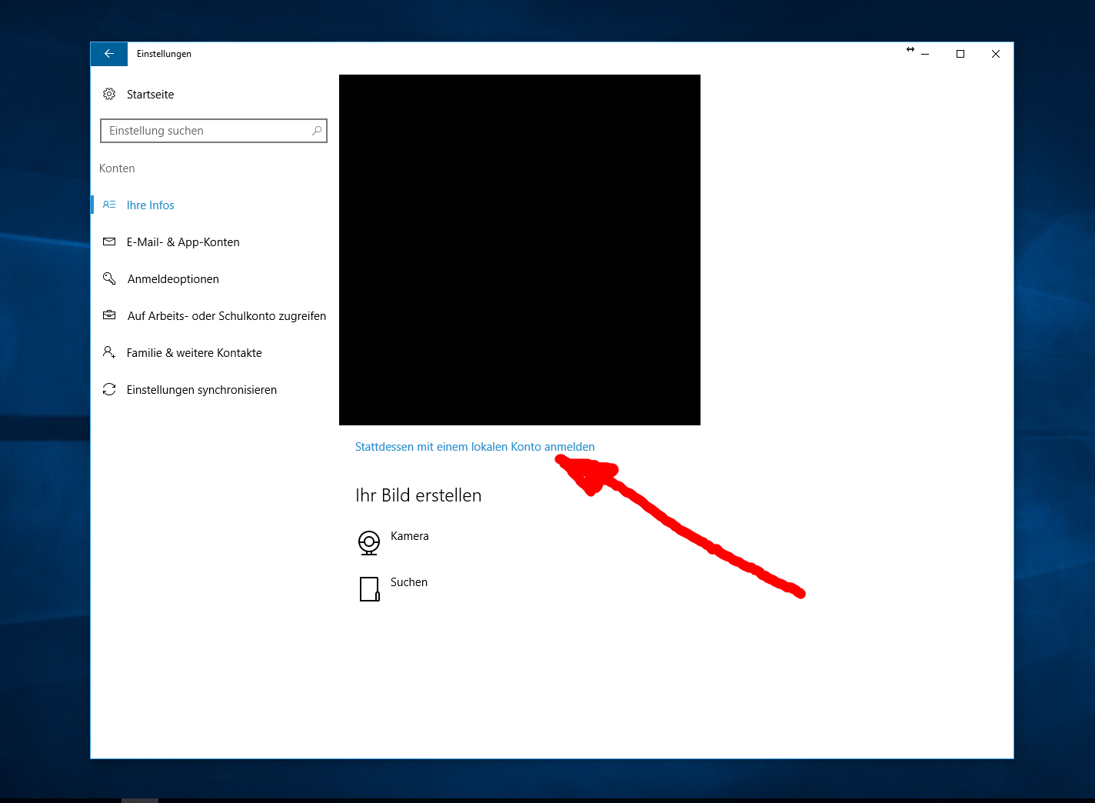This screenshot has height=803, width=1095.
Task: Click the E-Mail envelope icon
Action: pyautogui.click(x=109, y=242)
